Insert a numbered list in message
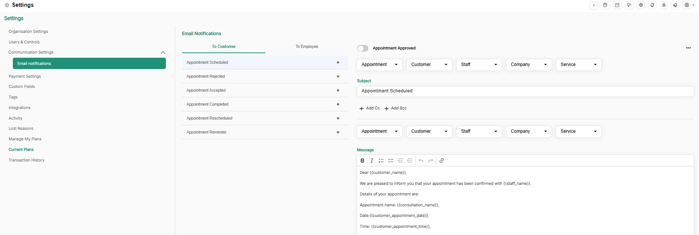 (381, 161)
